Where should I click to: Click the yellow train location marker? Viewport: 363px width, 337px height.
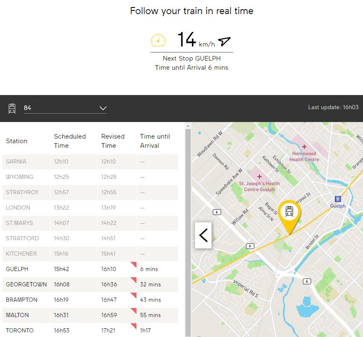(x=289, y=212)
